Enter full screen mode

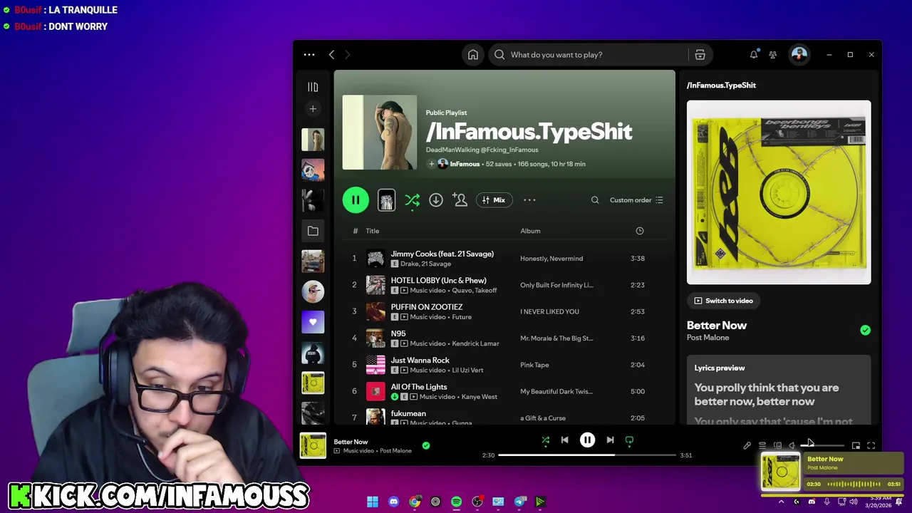click(871, 446)
